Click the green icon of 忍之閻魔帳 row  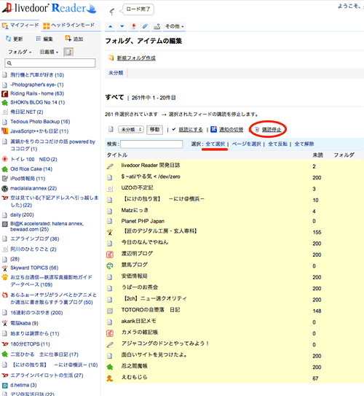coord(110,367)
